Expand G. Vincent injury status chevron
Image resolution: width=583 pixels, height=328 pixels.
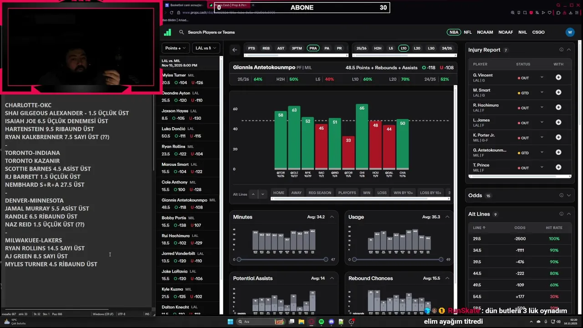click(542, 77)
